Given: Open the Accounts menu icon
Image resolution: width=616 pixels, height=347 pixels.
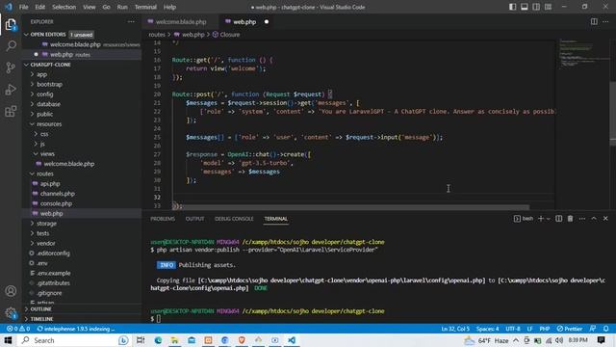Looking at the screenshot, I should (11, 291).
